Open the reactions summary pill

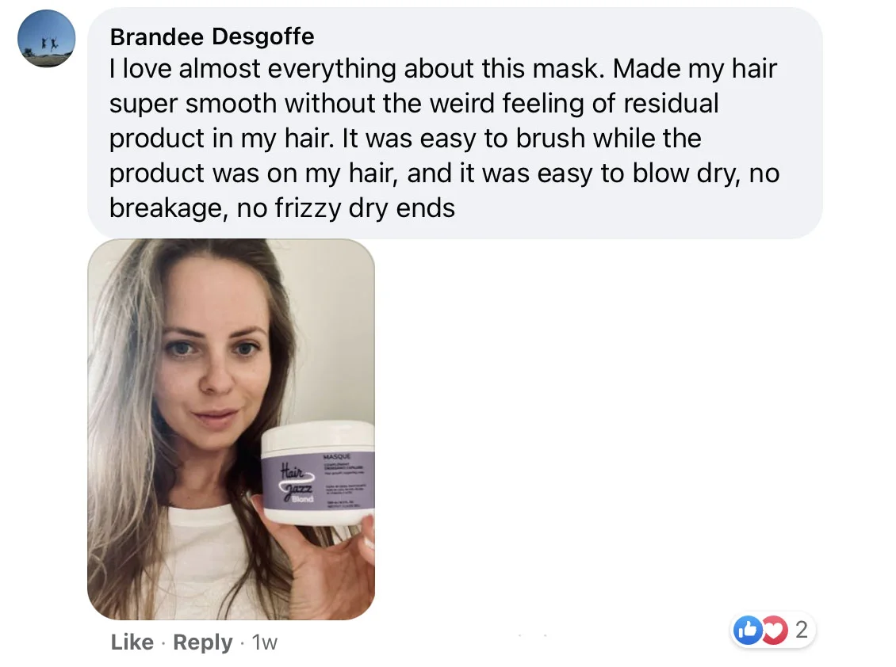coord(772,630)
